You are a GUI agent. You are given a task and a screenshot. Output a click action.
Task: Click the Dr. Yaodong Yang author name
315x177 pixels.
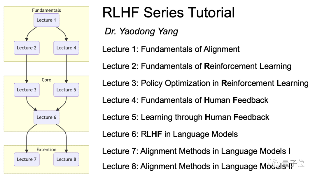141,31
